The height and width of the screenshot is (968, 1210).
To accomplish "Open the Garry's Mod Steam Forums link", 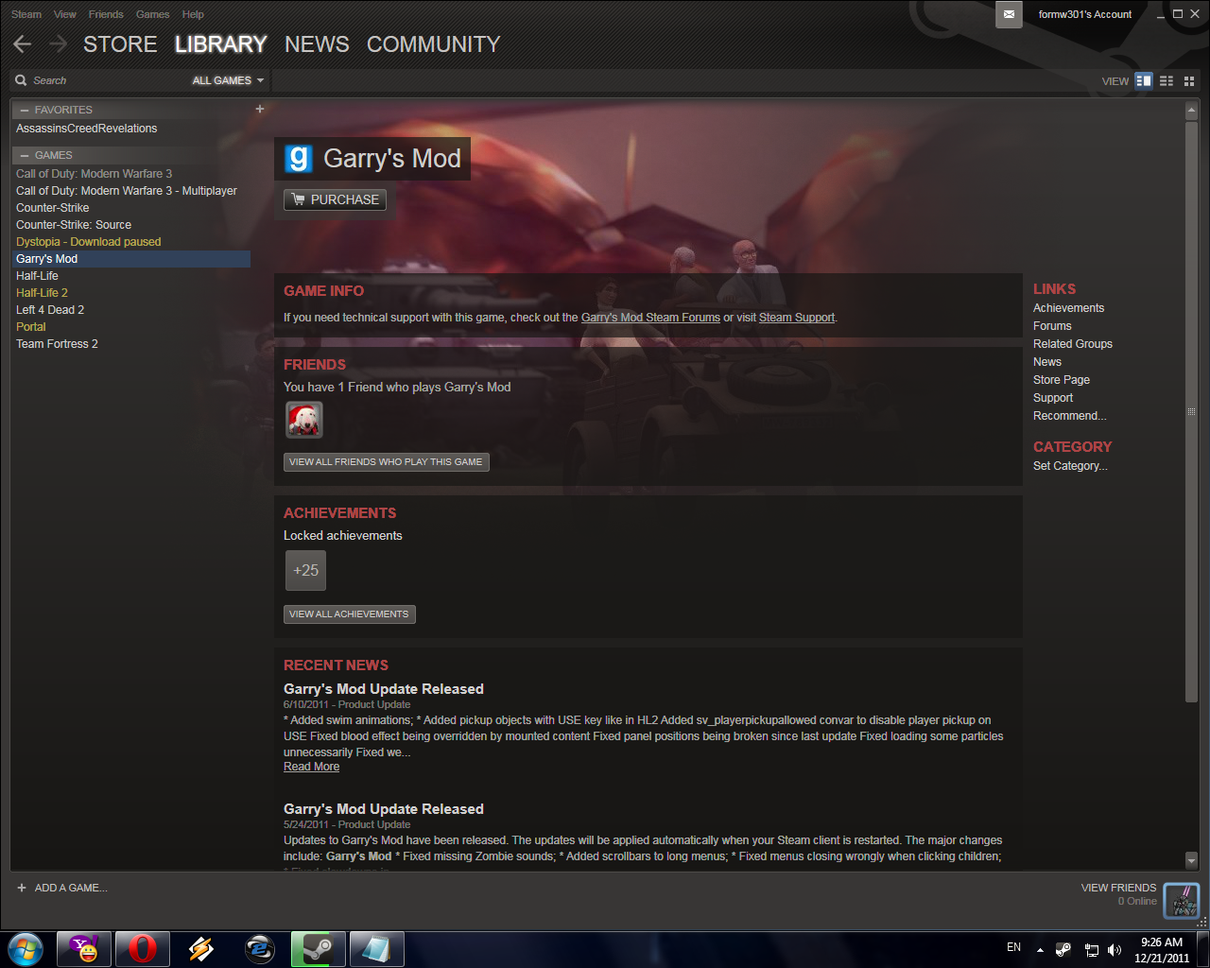I will pyautogui.click(x=650, y=318).
